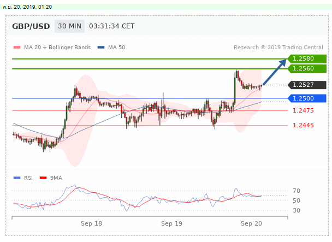Click the 1.2475 support level value

[x=303, y=110]
